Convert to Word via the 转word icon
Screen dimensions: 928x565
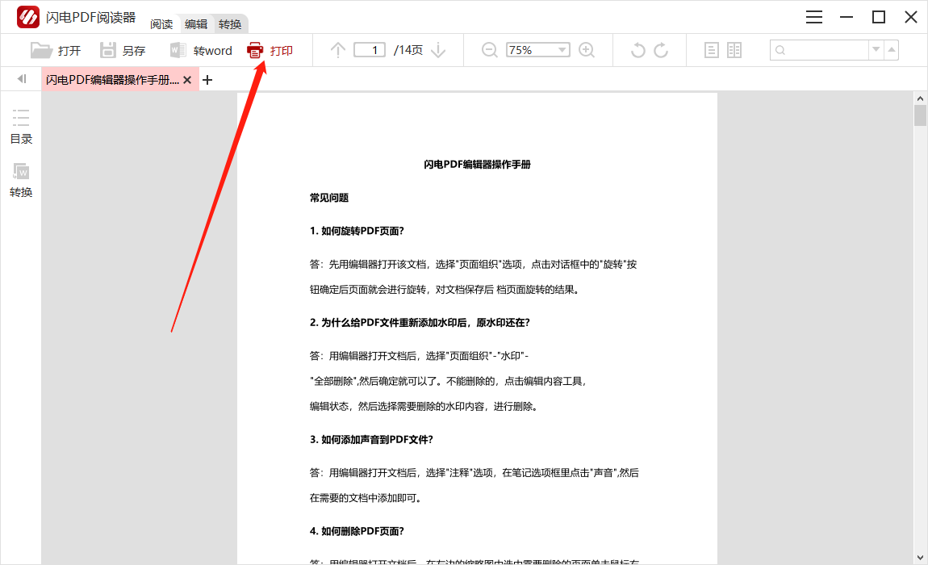tap(178, 49)
